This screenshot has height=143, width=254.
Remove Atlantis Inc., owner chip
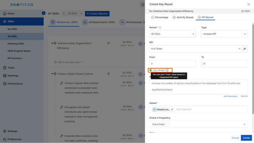point(172,109)
